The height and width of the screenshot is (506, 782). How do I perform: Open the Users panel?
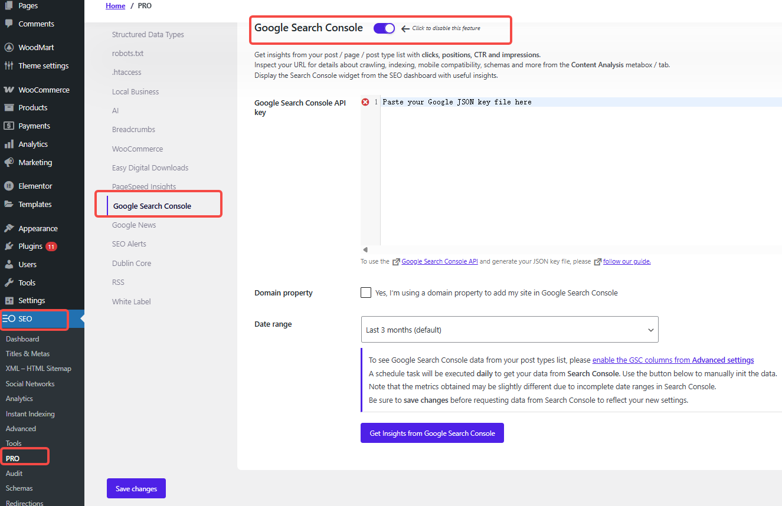pos(28,264)
